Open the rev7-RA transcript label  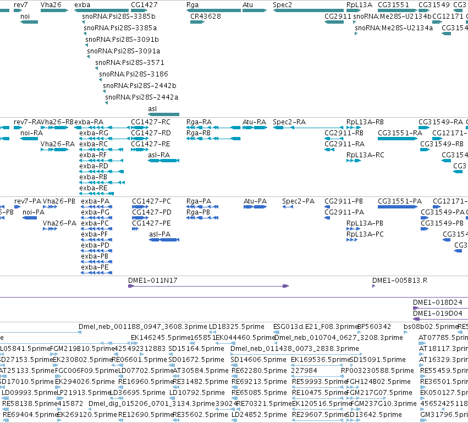(x=27, y=122)
